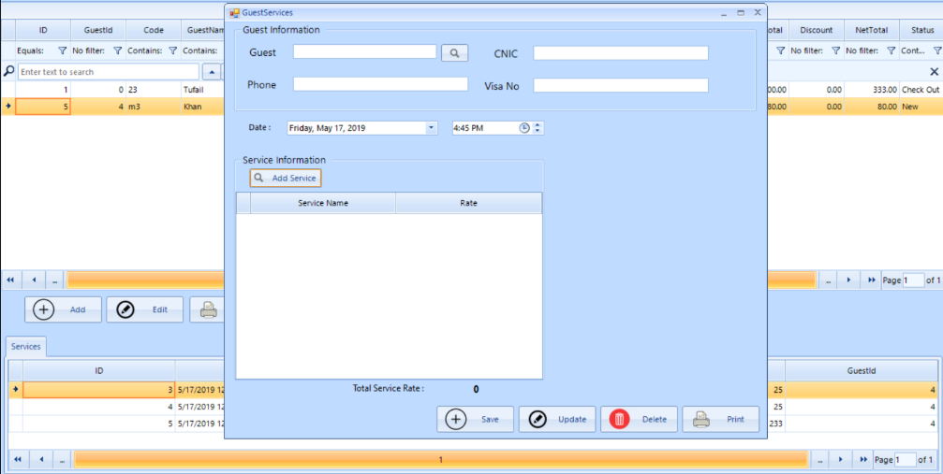Image resolution: width=943 pixels, height=474 pixels.
Task: Click the Add button with plus icon
Action: coord(63,309)
